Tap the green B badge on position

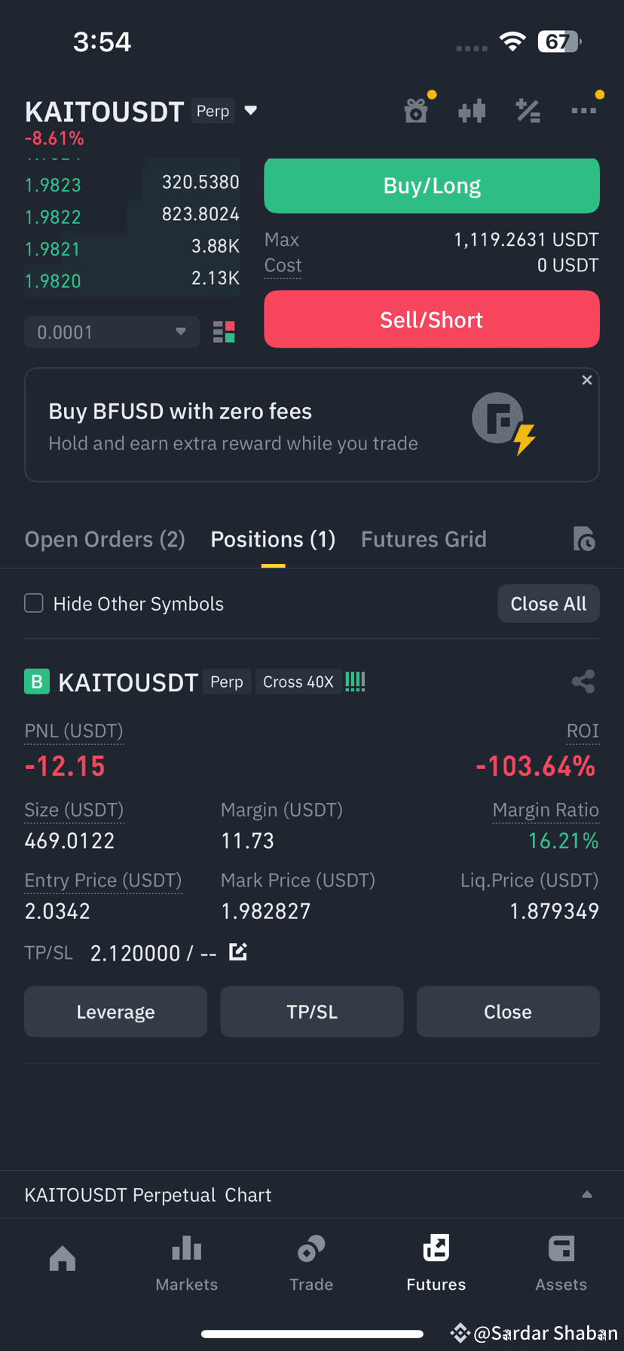tap(37, 682)
